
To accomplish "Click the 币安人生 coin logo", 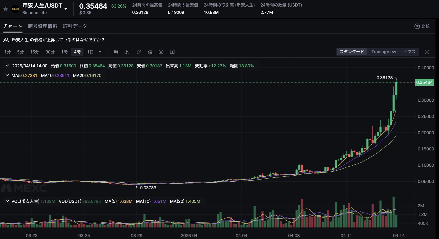I will (x=15, y=9).
